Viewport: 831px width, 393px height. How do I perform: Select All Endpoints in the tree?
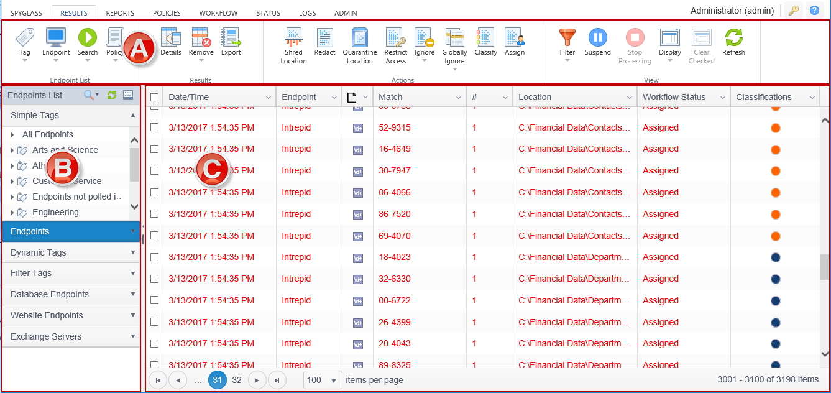pos(47,134)
